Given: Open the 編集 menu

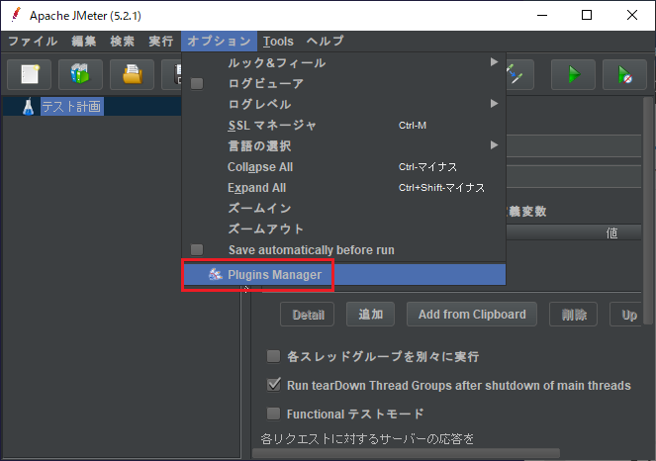Looking at the screenshot, I should (84, 41).
